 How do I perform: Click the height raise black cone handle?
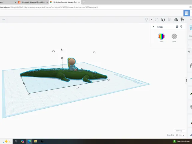point(62,49)
